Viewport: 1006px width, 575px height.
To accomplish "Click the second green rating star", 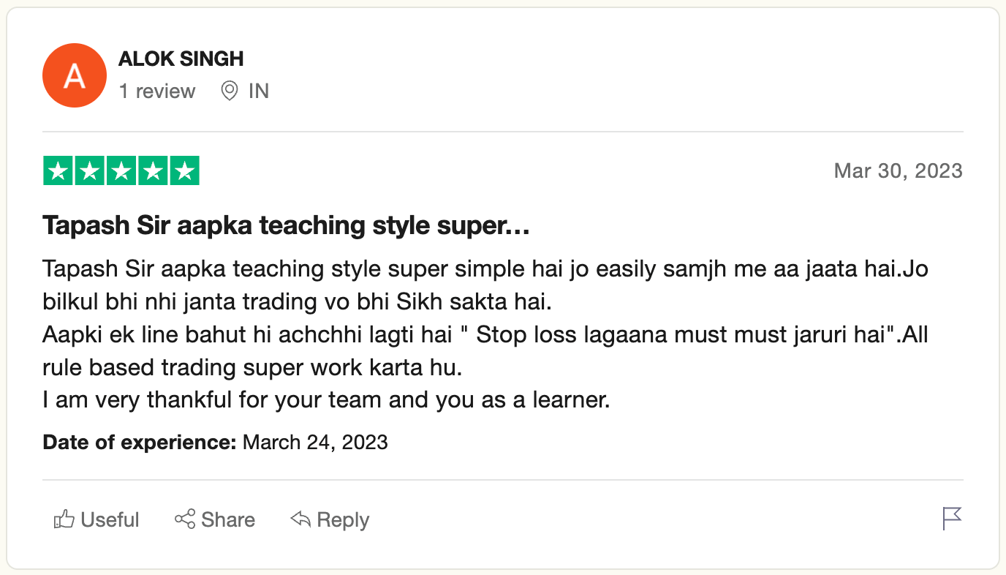I will point(90,171).
